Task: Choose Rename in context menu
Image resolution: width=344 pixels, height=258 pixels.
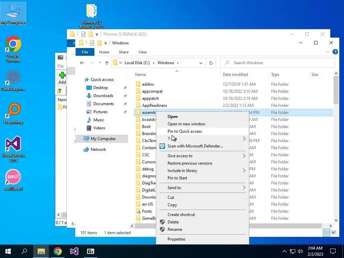Action: coord(175,229)
